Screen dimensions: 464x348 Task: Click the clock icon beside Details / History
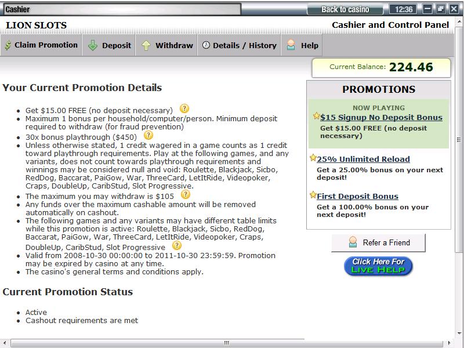206,45
